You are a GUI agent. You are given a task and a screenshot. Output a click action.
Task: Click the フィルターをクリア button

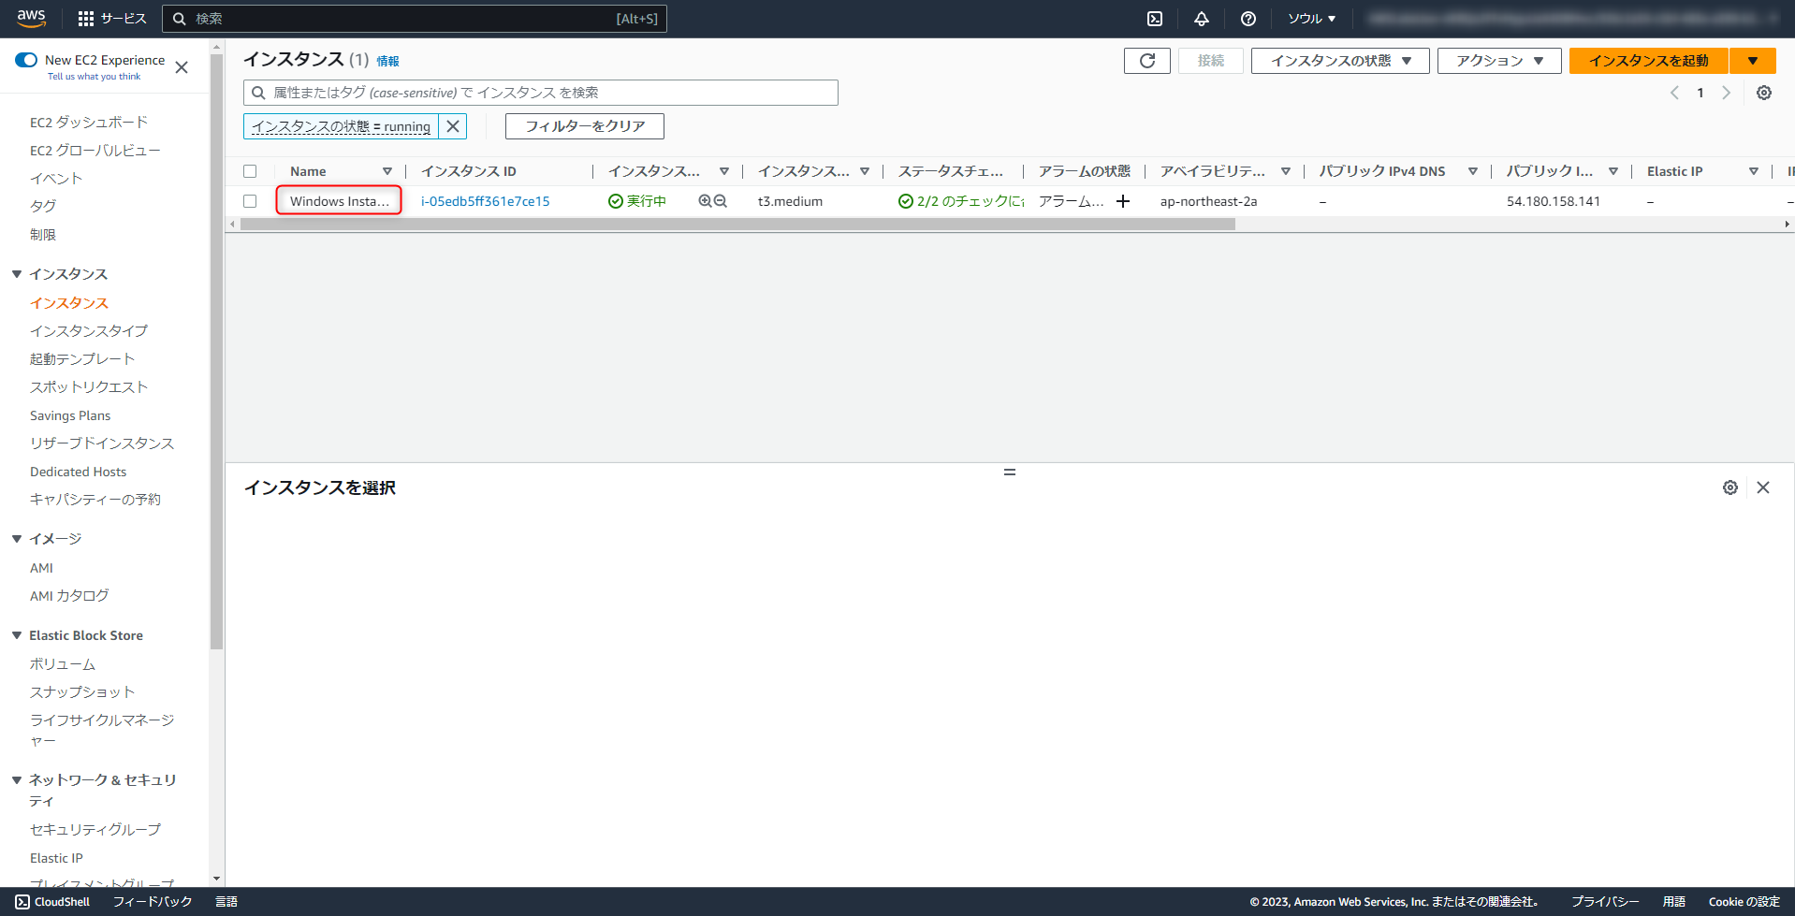click(584, 125)
